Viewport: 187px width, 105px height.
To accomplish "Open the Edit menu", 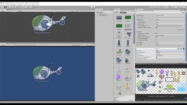I will (4, 5).
